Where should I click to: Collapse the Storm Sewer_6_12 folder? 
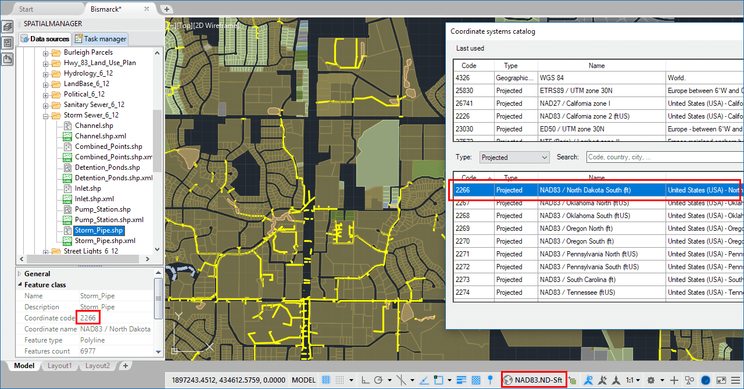(x=45, y=115)
